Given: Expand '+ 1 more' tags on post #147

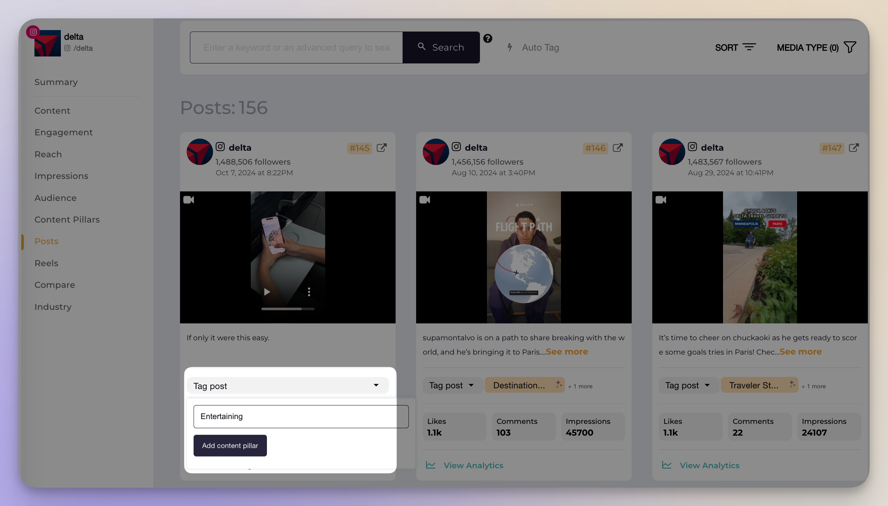Looking at the screenshot, I should click(x=814, y=386).
